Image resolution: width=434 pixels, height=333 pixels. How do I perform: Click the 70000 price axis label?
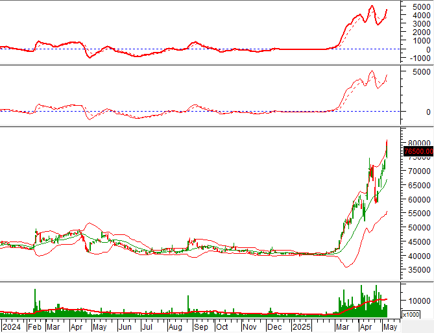[x=419, y=171]
